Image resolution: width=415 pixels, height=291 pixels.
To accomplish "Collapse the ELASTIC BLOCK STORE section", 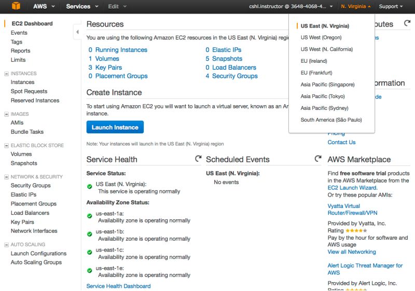I will [x=6, y=145].
